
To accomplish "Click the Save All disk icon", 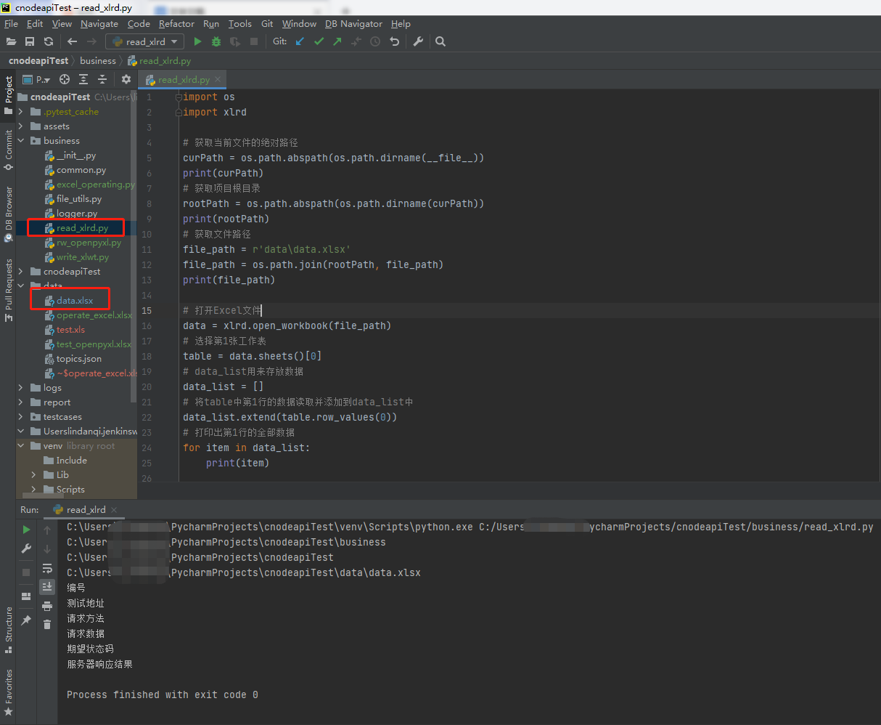I will (30, 41).
